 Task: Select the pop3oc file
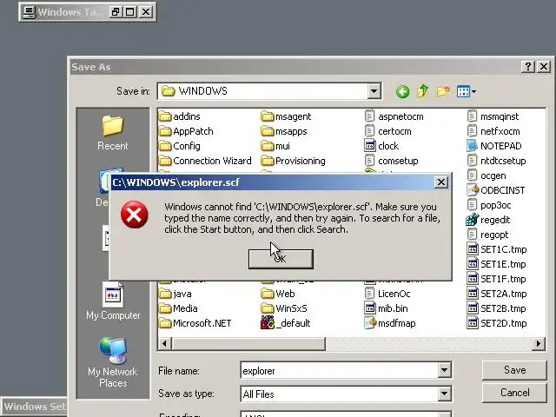pos(489,205)
